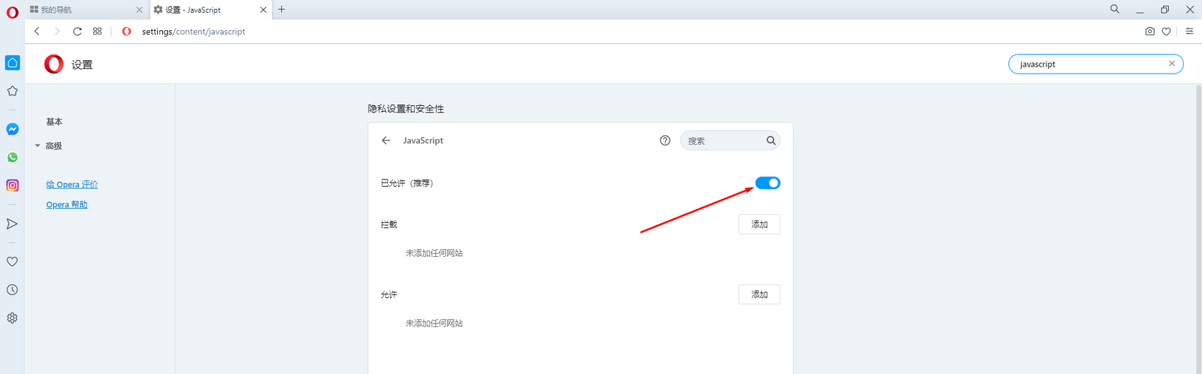Click the Opera menu logo
The image size is (1202, 374).
click(x=12, y=12)
